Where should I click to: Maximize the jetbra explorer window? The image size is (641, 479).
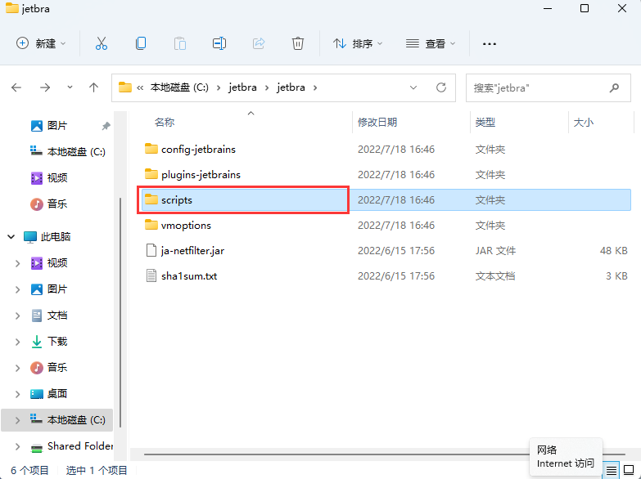pyautogui.click(x=585, y=8)
